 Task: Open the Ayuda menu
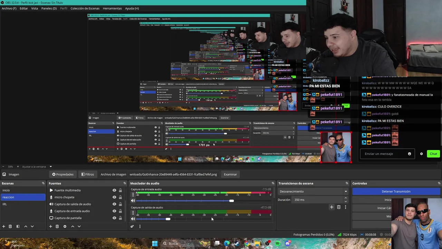(x=132, y=8)
